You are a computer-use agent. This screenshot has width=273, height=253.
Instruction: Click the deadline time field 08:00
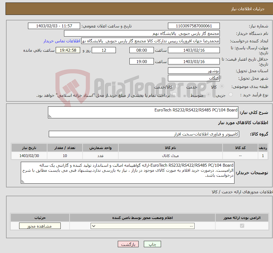pyautogui.click(x=142, y=50)
